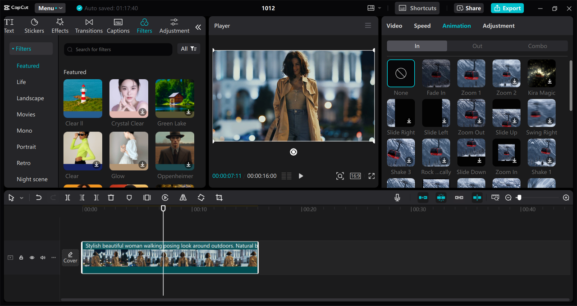Viewport: 577px width, 306px height.
Task: Add a marker with the shield icon
Action: point(129,198)
